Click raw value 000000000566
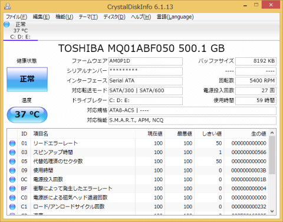 pyautogui.click(x=249, y=152)
